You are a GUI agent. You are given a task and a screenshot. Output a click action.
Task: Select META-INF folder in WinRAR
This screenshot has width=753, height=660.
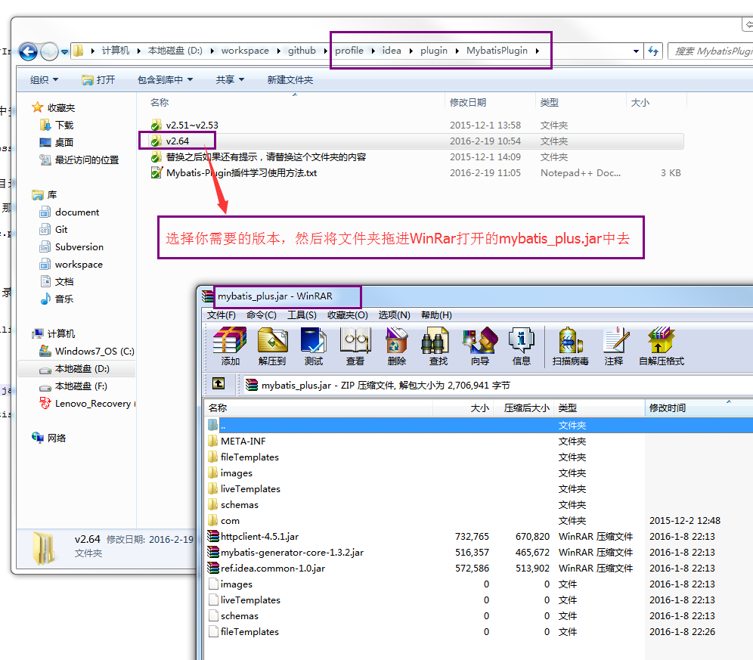pos(237,441)
